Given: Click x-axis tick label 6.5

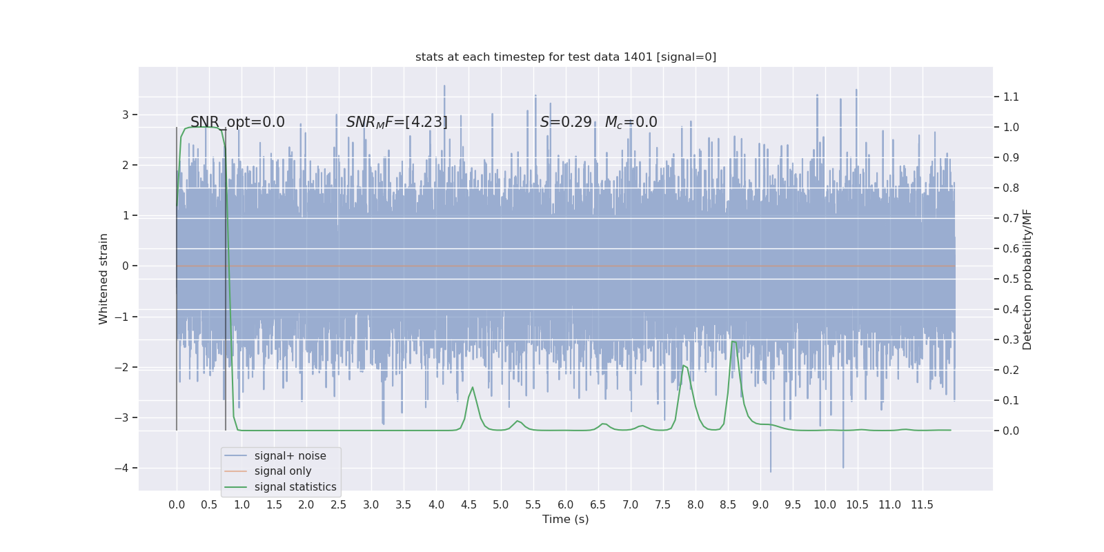Looking at the screenshot, I should 598,504.
